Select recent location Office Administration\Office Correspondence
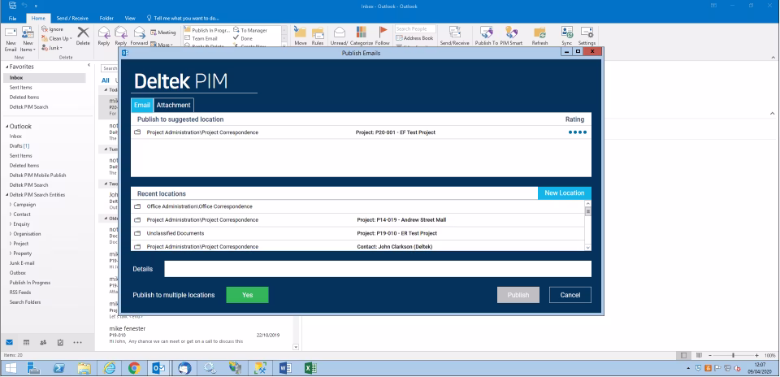Viewport: 780px width, 377px height. [358, 206]
